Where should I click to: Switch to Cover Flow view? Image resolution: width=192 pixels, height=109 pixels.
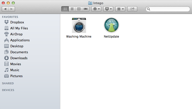coord(85,9)
